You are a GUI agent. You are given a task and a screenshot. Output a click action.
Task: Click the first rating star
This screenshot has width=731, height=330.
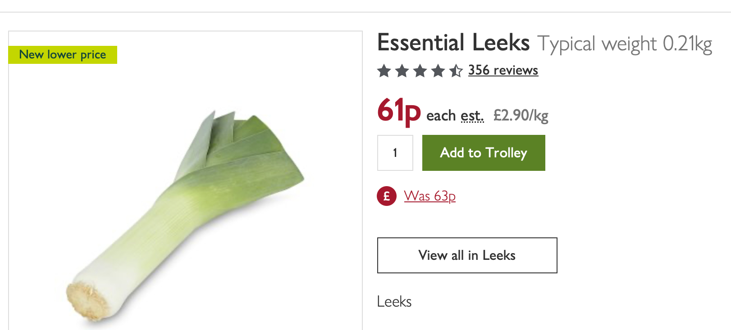384,71
